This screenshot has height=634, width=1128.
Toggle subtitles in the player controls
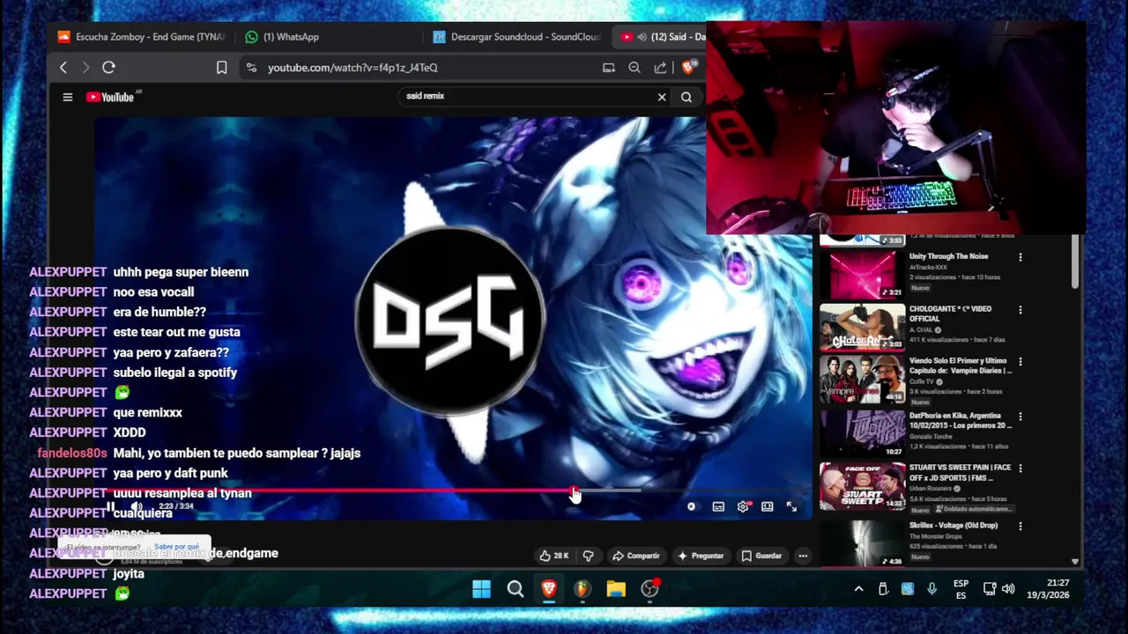coord(718,506)
